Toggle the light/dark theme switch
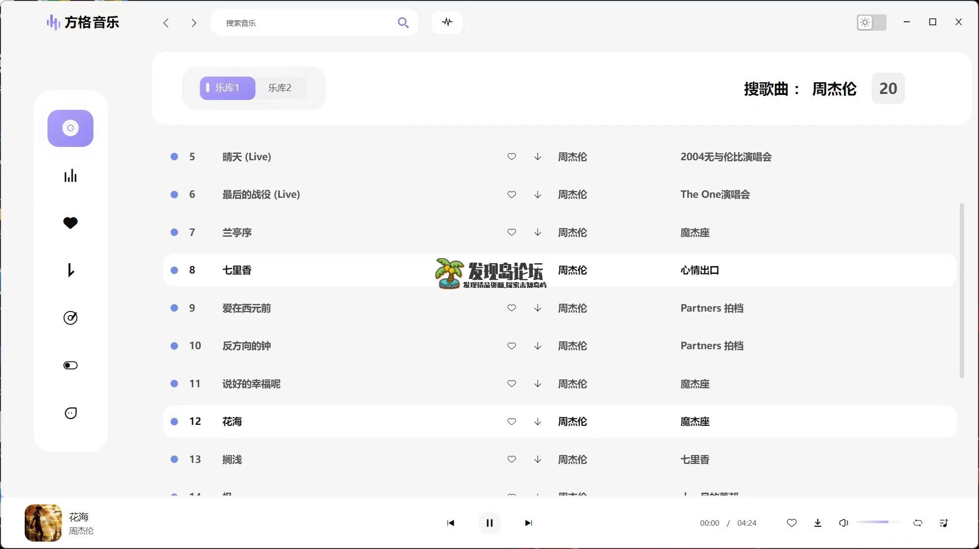 871,22
